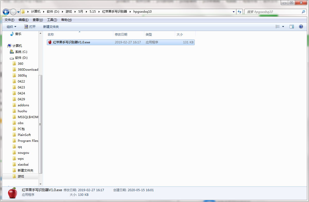Click hpgsxsbq10 in the address breadcrumb

click(142, 12)
